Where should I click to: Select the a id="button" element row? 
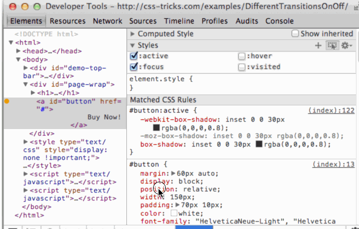point(65,113)
